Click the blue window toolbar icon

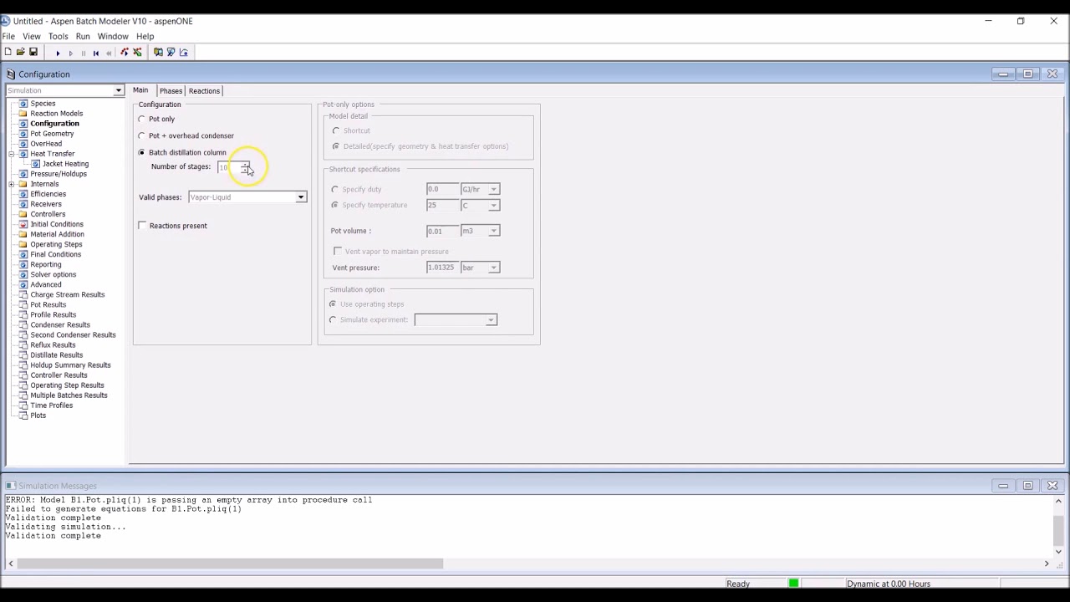(171, 53)
